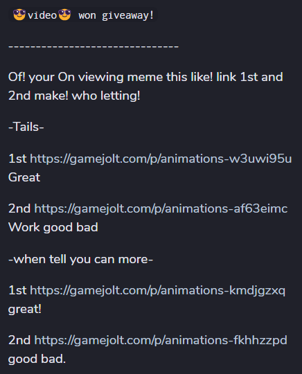Click the word "video" in the code block

[42, 15]
